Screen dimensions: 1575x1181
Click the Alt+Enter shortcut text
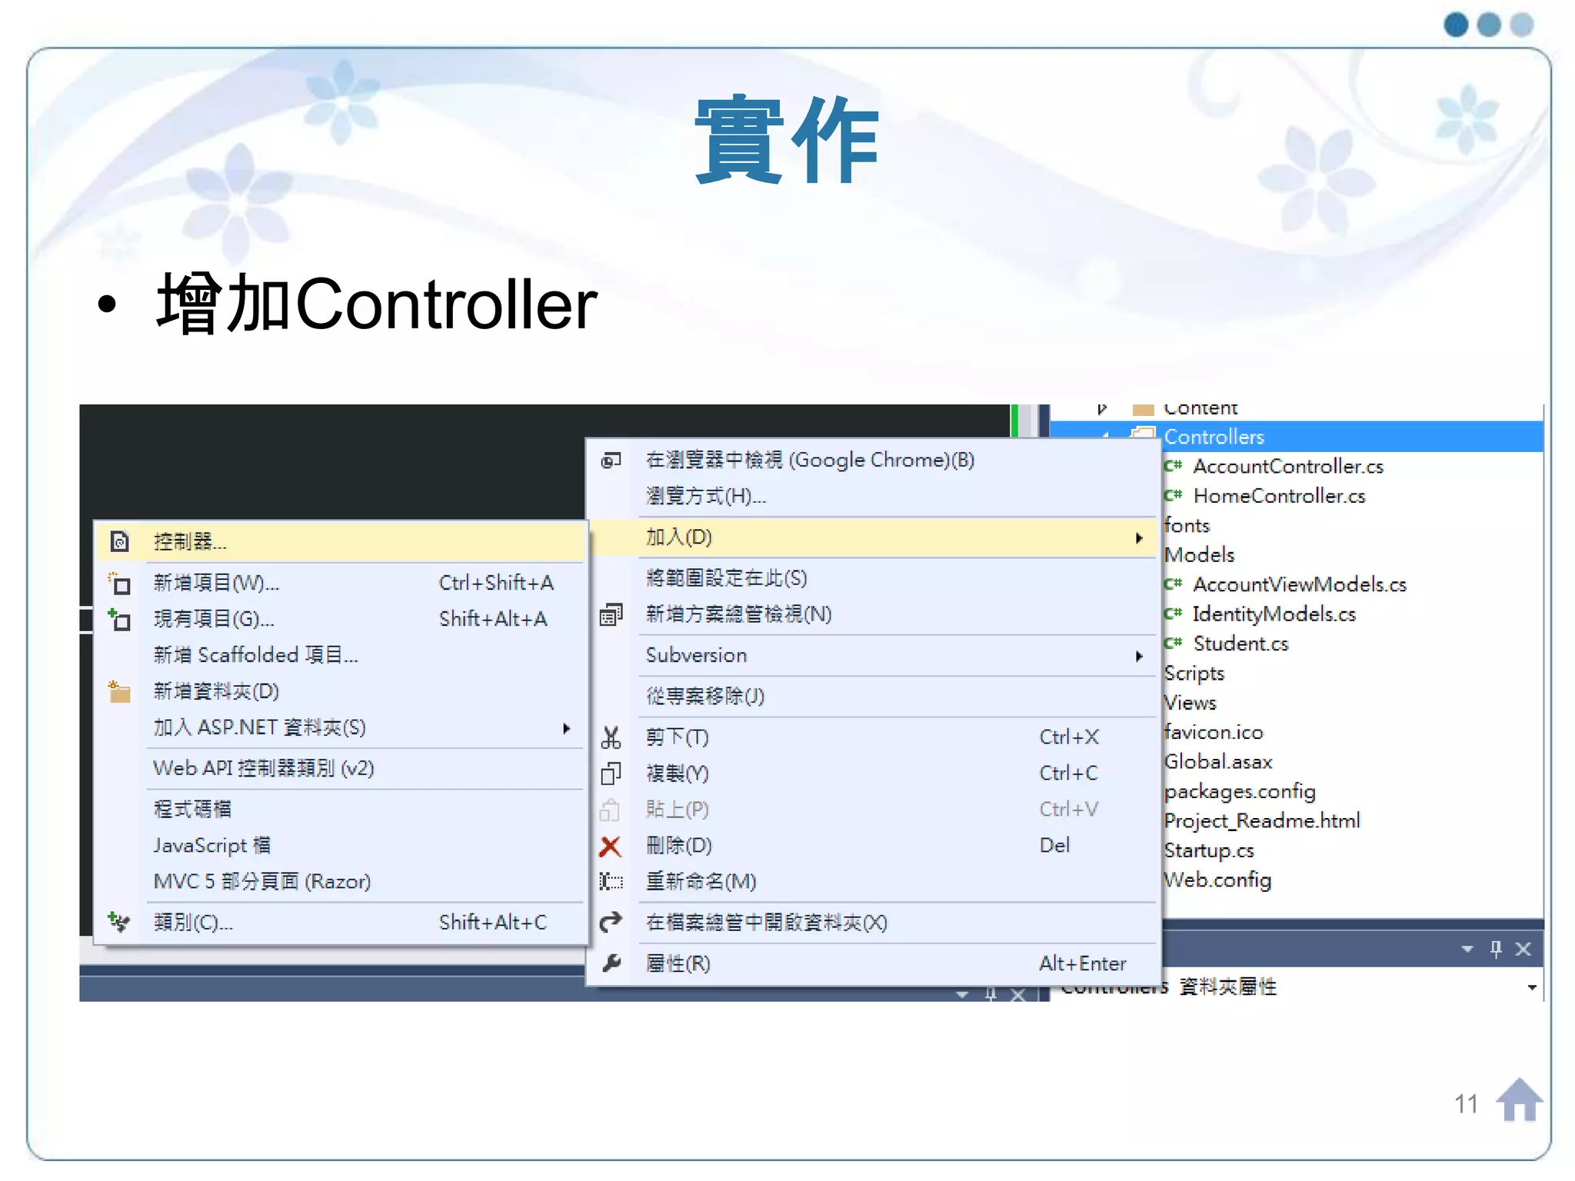pyautogui.click(x=1082, y=963)
